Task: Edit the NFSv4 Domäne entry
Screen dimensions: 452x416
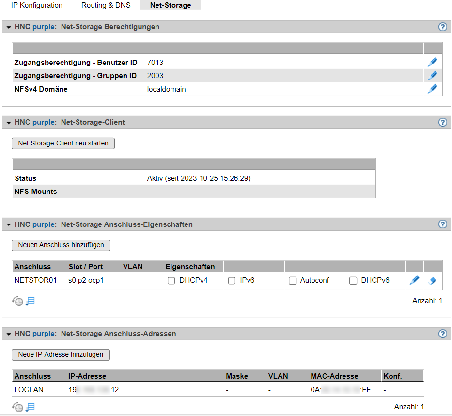Action: pos(432,89)
